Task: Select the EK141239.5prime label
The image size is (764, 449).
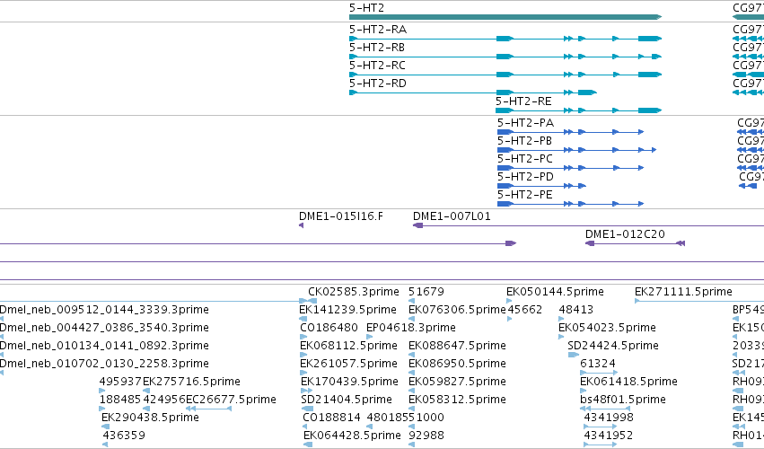Action: [348, 310]
